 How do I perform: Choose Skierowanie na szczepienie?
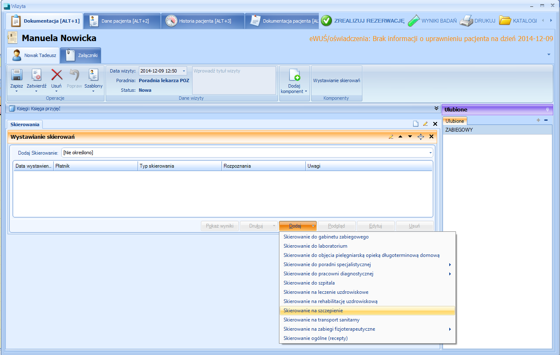click(x=367, y=311)
